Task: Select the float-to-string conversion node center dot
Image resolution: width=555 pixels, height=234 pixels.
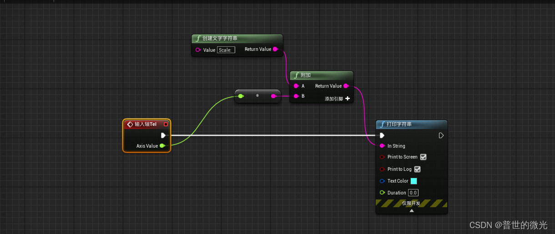Action: tap(257, 95)
